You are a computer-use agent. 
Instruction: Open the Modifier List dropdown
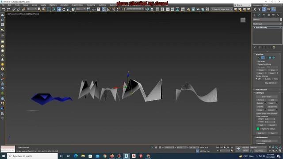point(267,24)
